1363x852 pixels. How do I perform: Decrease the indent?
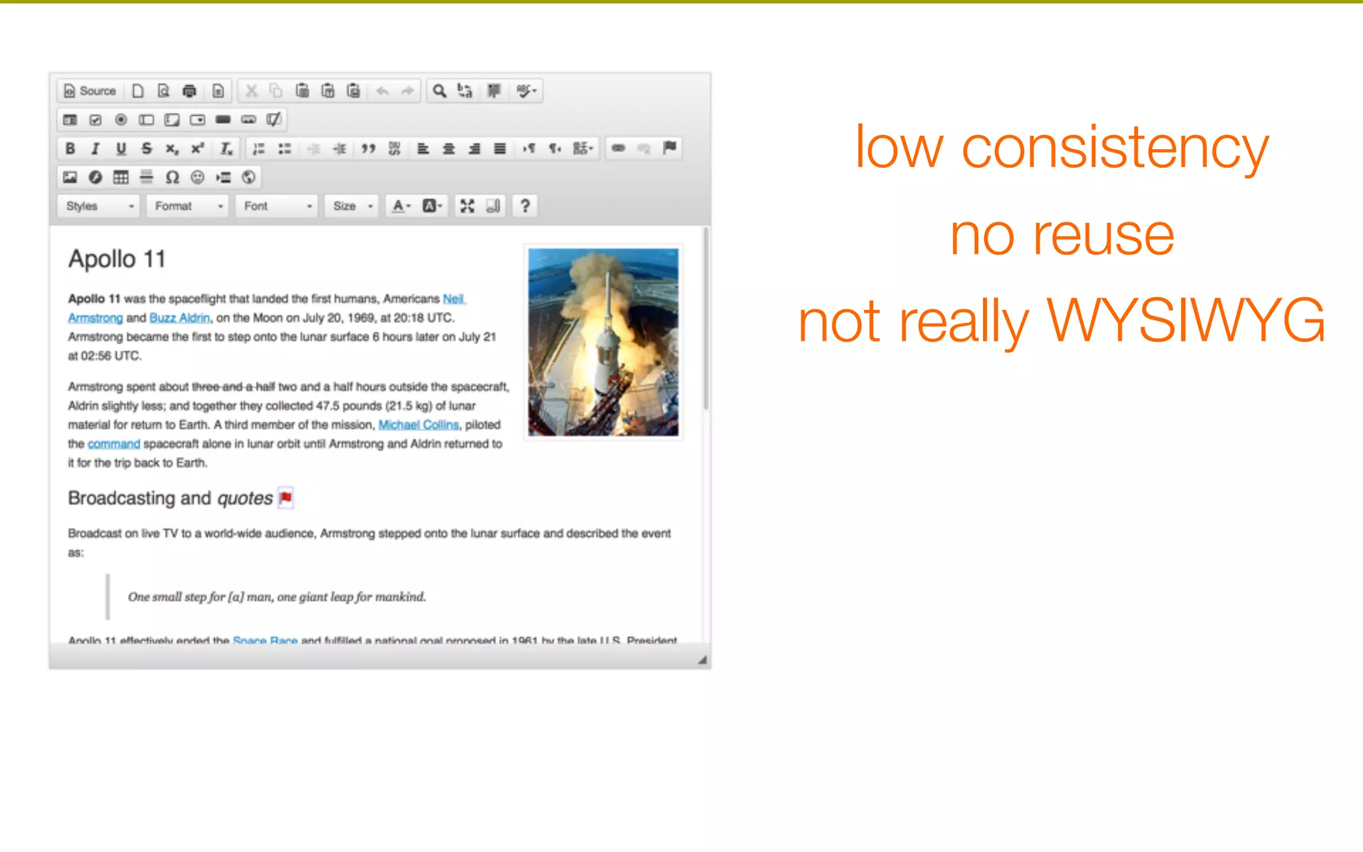pyautogui.click(x=313, y=148)
